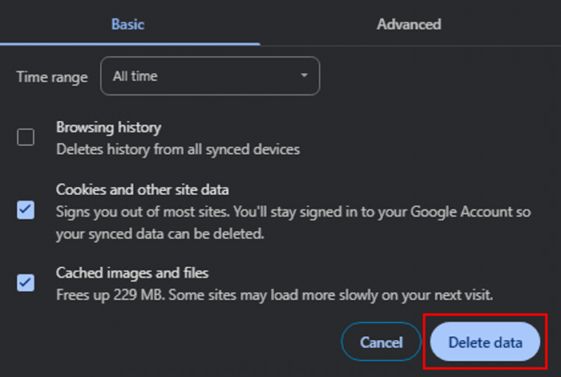
Task: Enable the Browsing history checkbox
Action: point(26,137)
